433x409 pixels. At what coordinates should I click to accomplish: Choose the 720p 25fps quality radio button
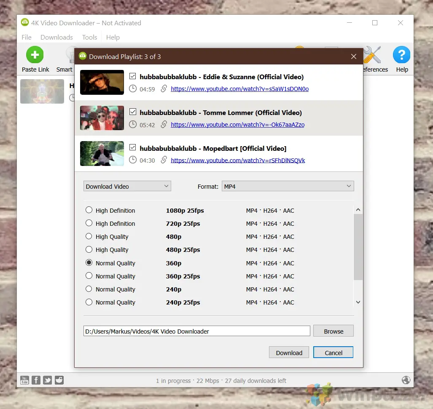[89, 223]
